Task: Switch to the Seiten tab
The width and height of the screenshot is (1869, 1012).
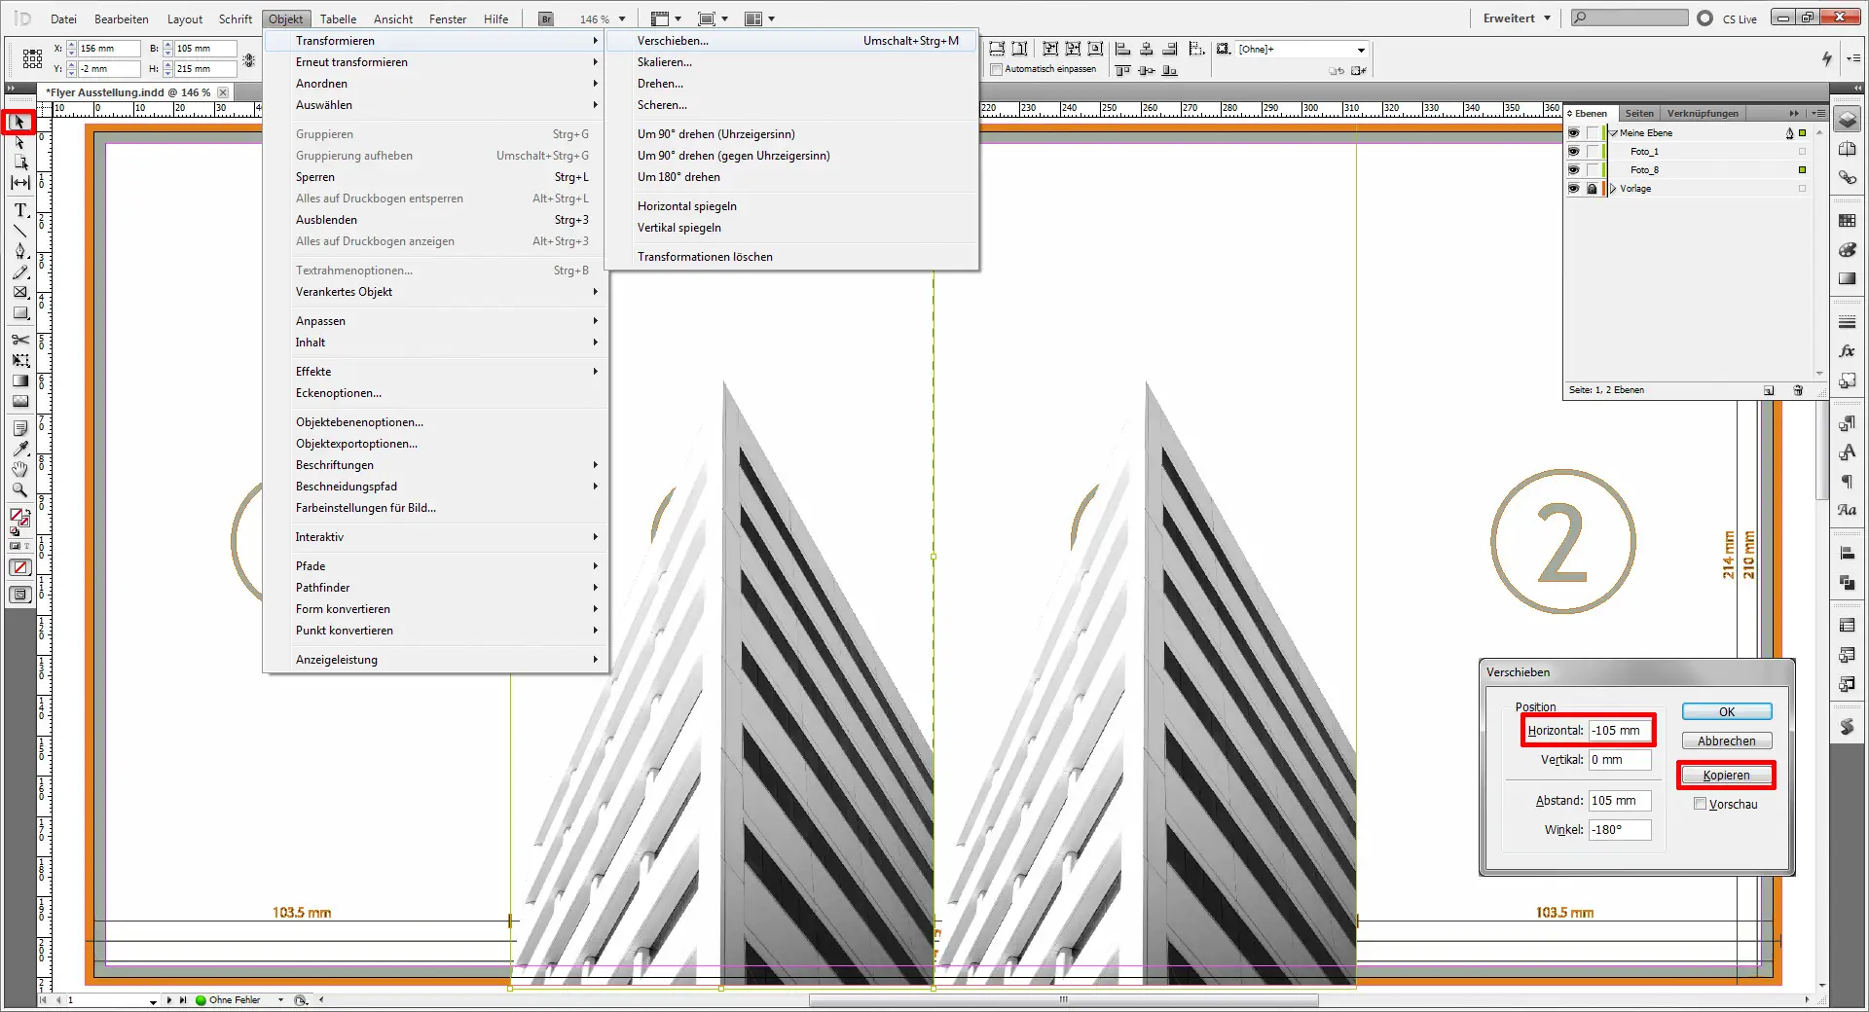Action: 1638,114
